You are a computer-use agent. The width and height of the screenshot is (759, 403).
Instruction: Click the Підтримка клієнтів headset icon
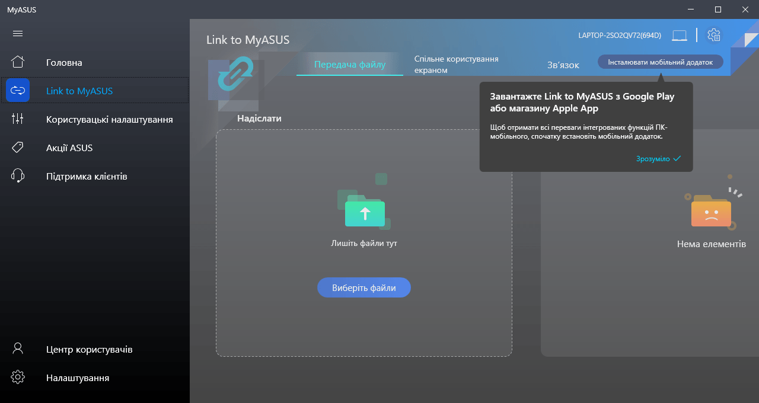click(18, 176)
